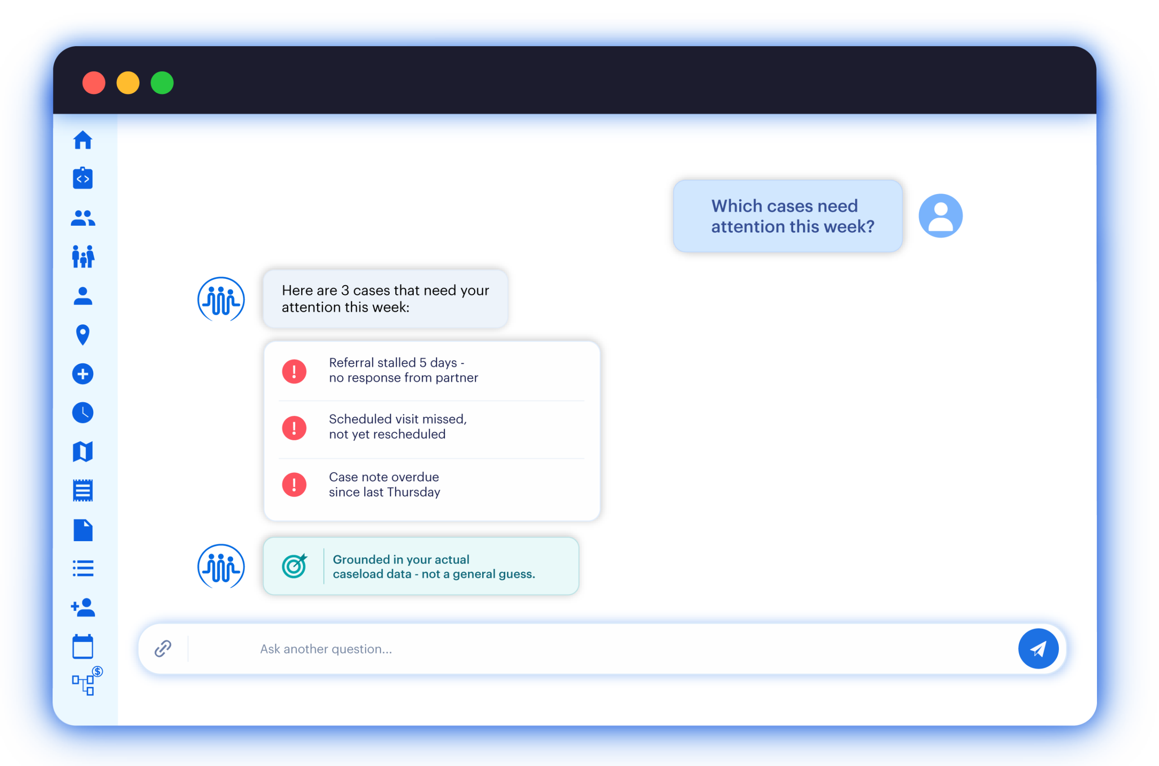Open the family icon in sidebar
Screen dimensions: 1159x766
pyautogui.click(x=82, y=257)
